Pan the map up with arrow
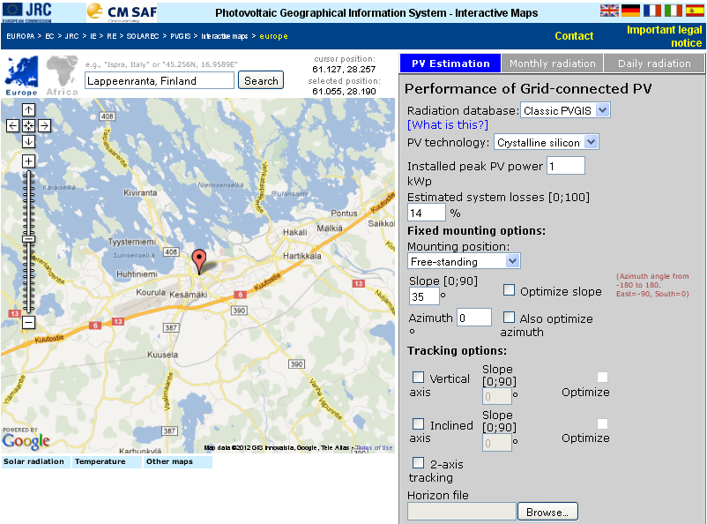The height and width of the screenshot is (524, 707). 28,109
